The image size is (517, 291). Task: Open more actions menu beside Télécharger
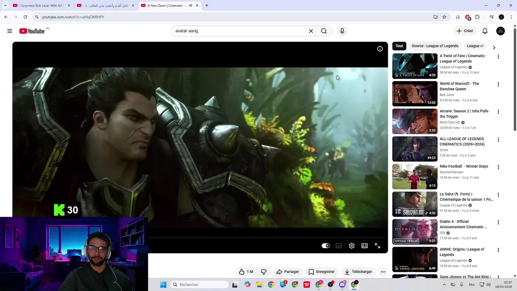click(383, 272)
